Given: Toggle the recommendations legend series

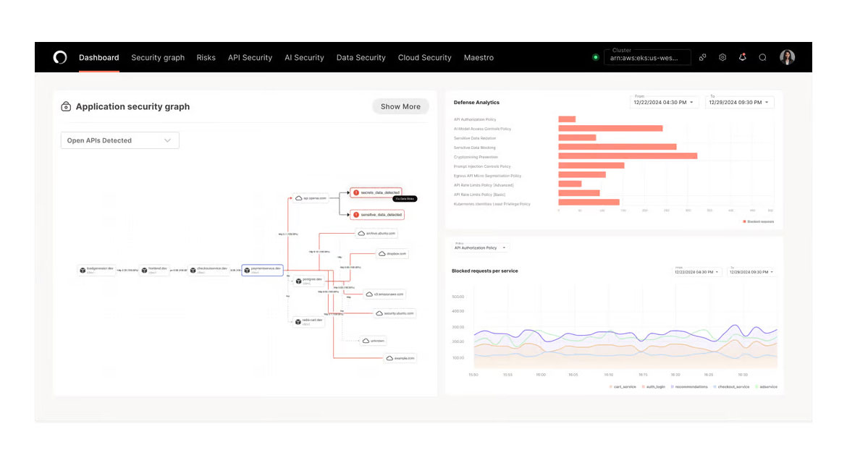Looking at the screenshot, I should pyautogui.click(x=688, y=387).
